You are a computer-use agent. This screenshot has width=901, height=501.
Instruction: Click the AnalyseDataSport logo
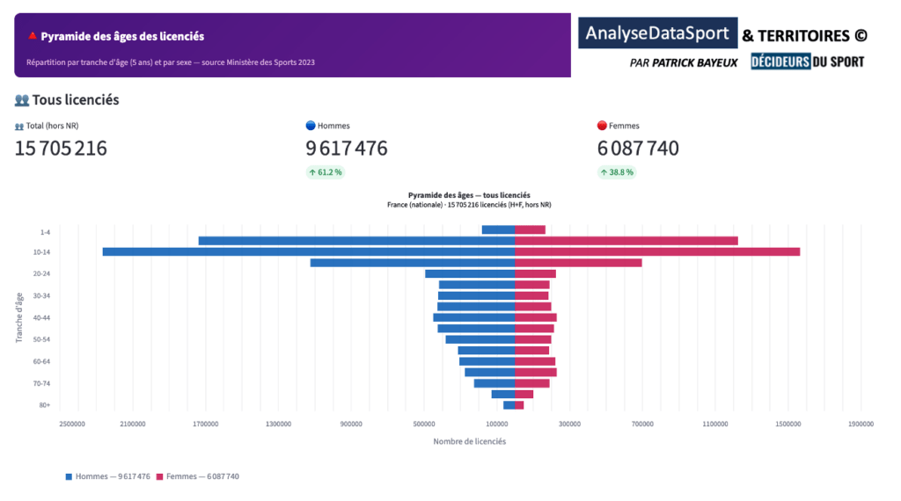(x=657, y=33)
